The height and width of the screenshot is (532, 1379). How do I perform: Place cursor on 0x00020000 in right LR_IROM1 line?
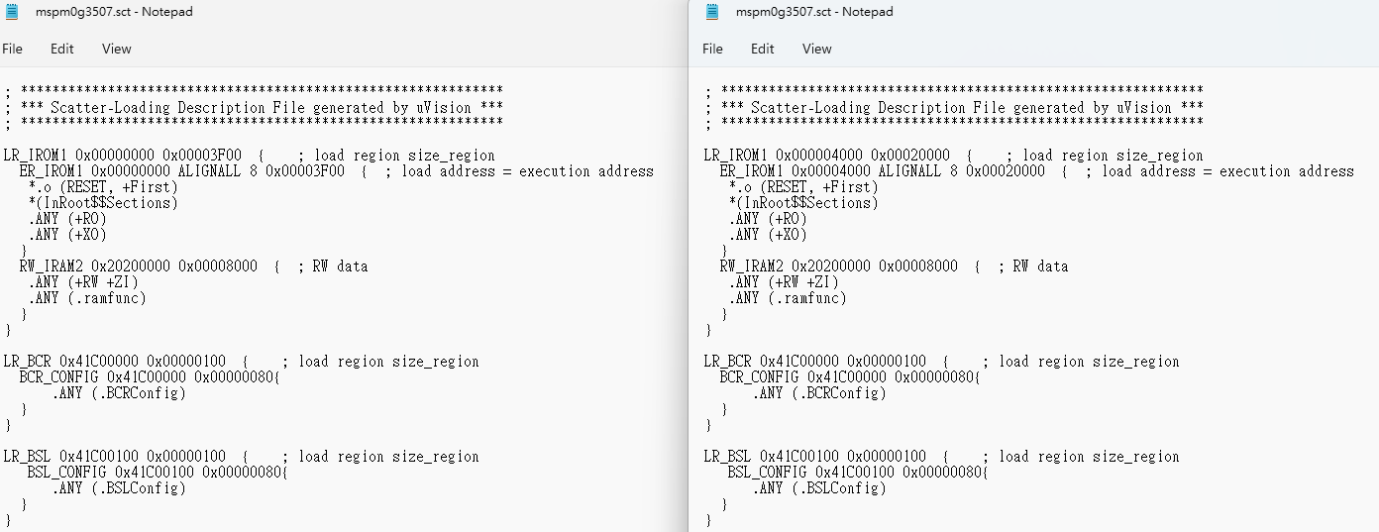point(909,156)
